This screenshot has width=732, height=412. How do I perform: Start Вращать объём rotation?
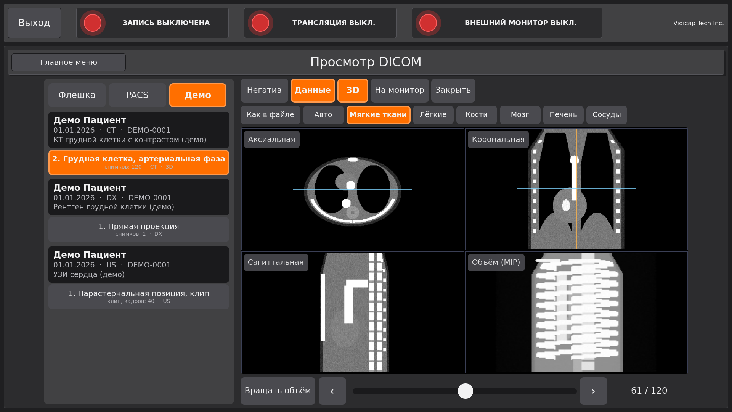[x=278, y=391]
